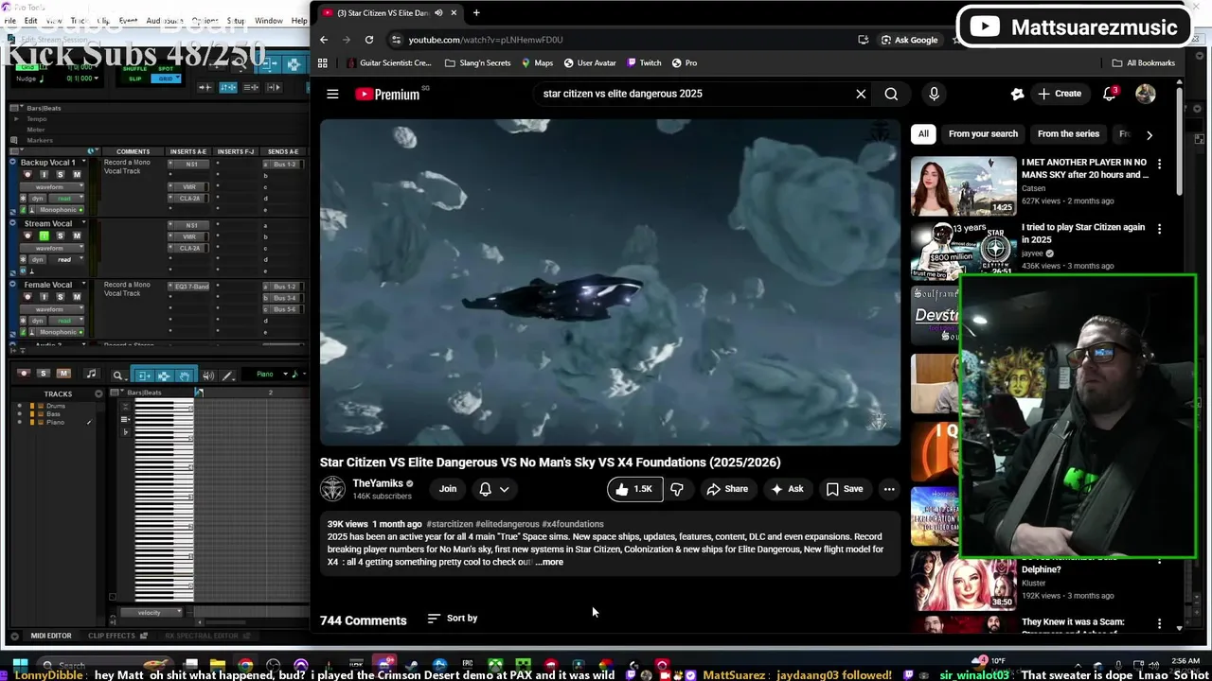1212x681 pixels.
Task: Open YouTube notifications bell
Action: 1110,94
